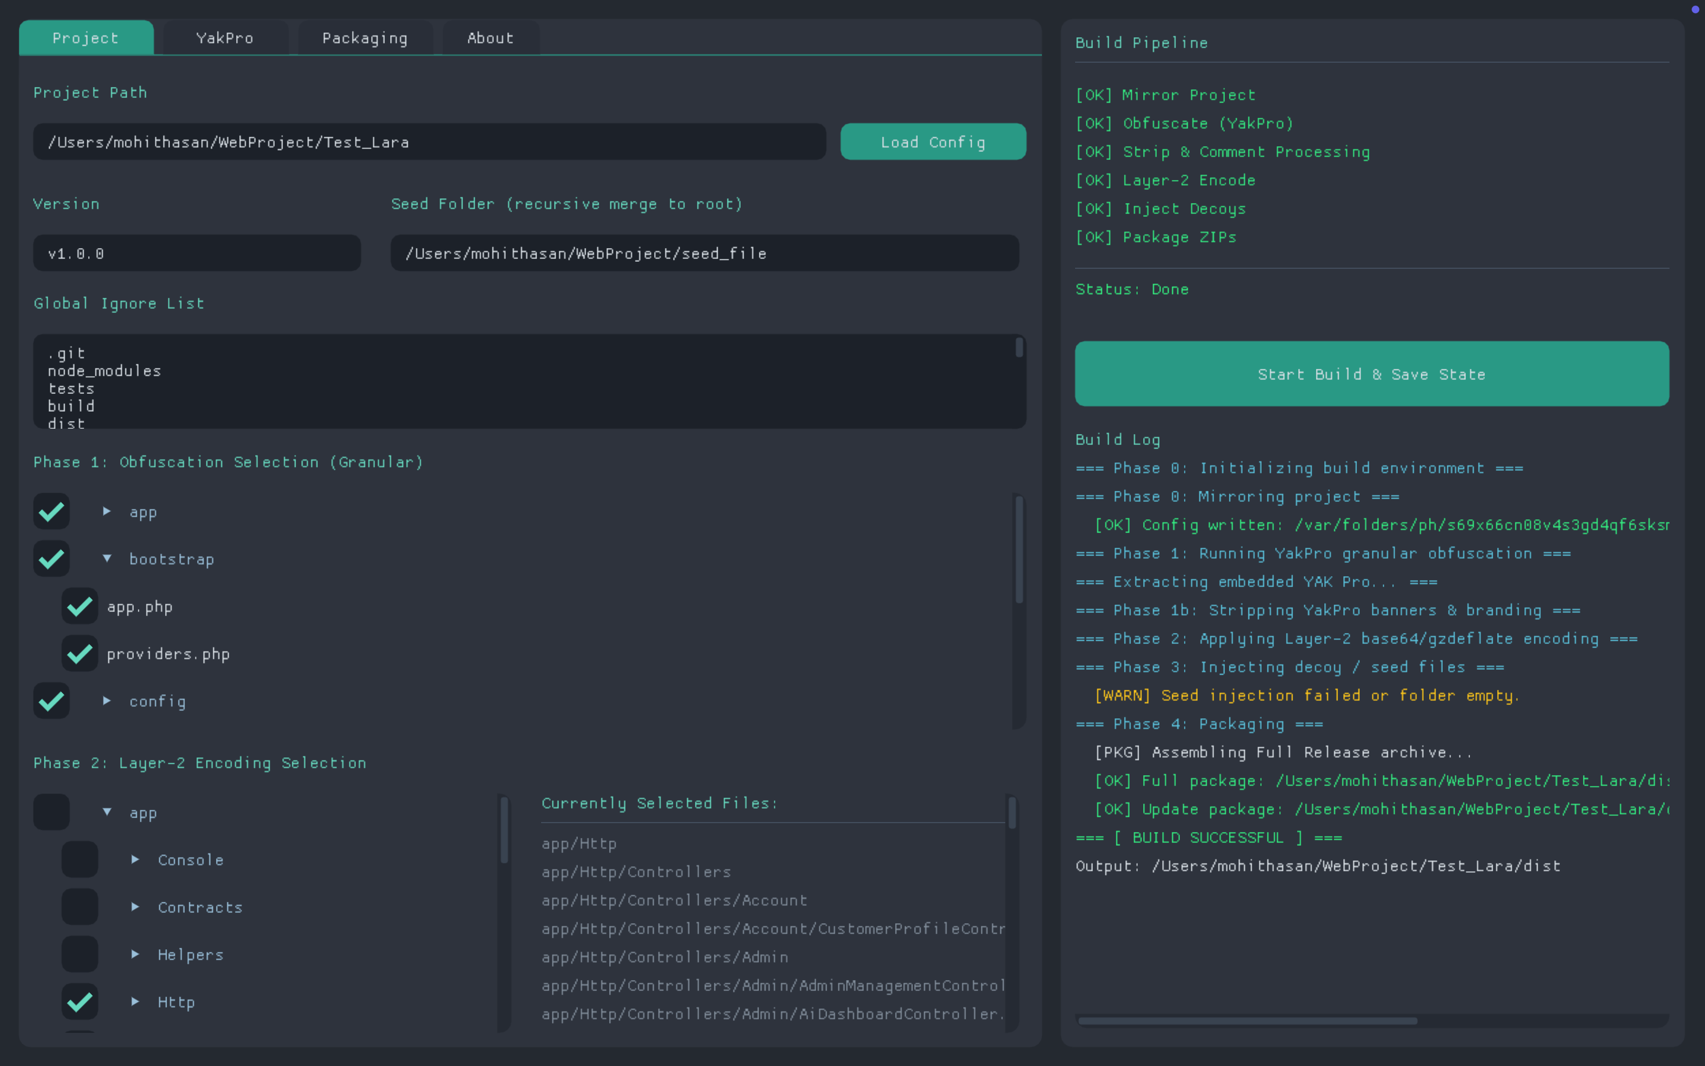
Task: Check the Contracts folder checkbox
Action: pyautogui.click(x=79, y=907)
